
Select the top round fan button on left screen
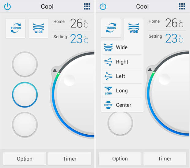25,64
